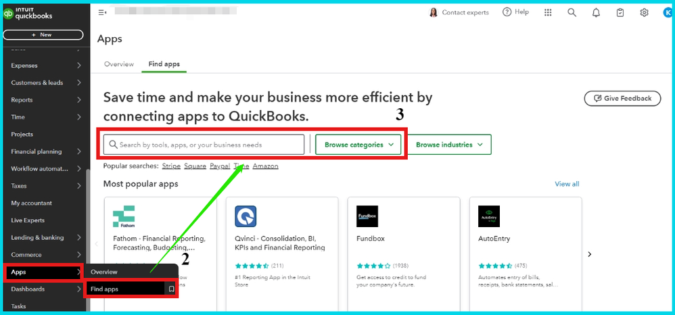Image resolution: width=675 pixels, height=315 pixels.
Task: Click the Qvinci app logo
Action: pyautogui.click(x=246, y=216)
